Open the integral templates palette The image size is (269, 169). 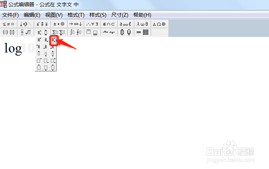(x=75, y=32)
